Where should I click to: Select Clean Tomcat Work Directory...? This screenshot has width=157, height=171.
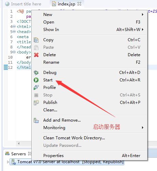(94, 138)
